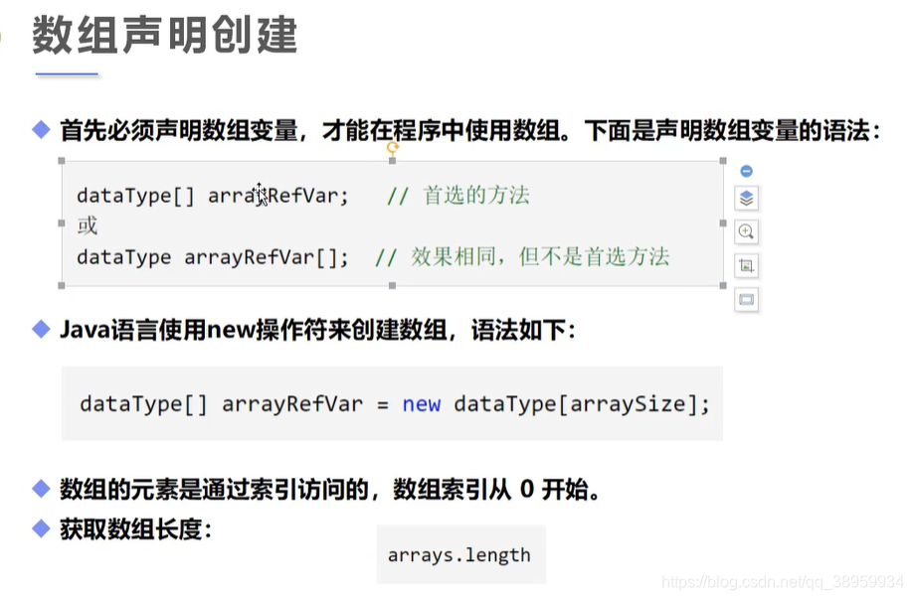The height and width of the screenshot is (600, 913).
Task: Click the arrays.length code snippet
Action: click(x=459, y=555)
